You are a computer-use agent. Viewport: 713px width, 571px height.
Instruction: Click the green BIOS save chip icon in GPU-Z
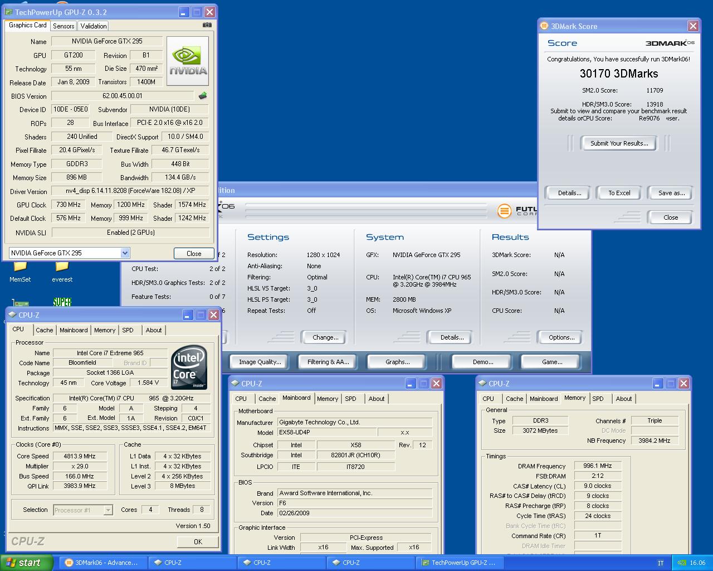pos(203,96)
